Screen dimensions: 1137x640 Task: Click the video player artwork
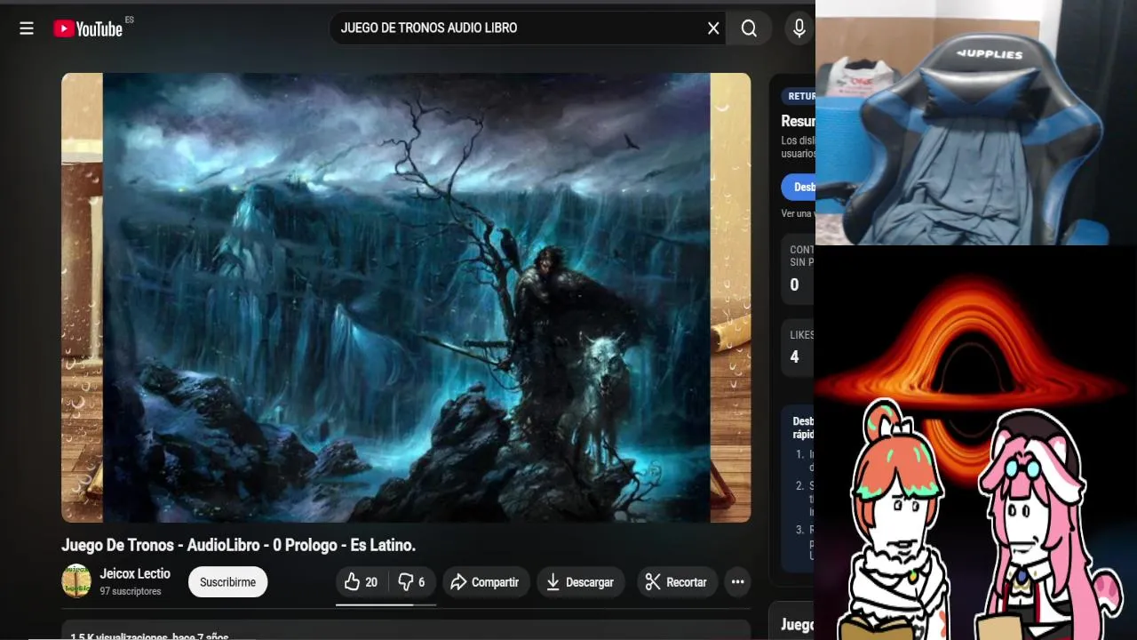[406, 298]
